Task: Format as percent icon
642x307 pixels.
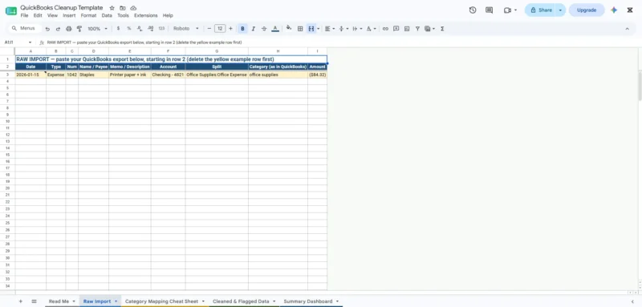Action: pyautogui.click(x=129, y=29)
